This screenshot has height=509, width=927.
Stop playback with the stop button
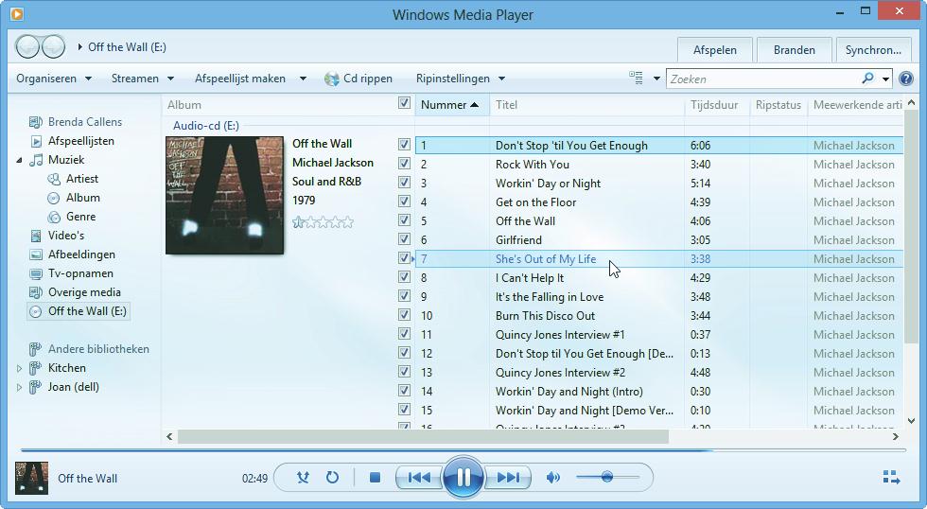coord(375,477)
